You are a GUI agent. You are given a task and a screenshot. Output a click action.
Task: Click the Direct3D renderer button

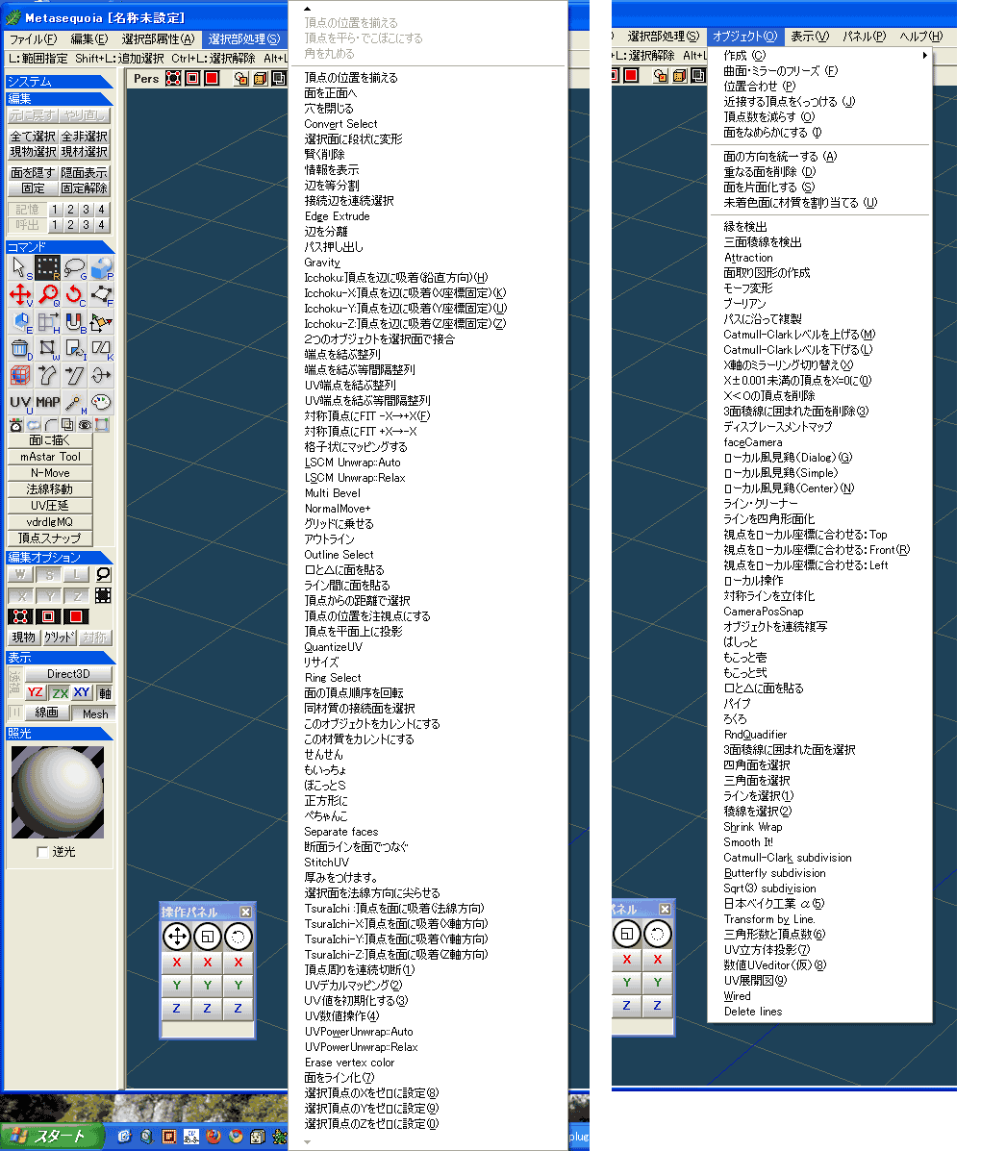click(69, 674)
